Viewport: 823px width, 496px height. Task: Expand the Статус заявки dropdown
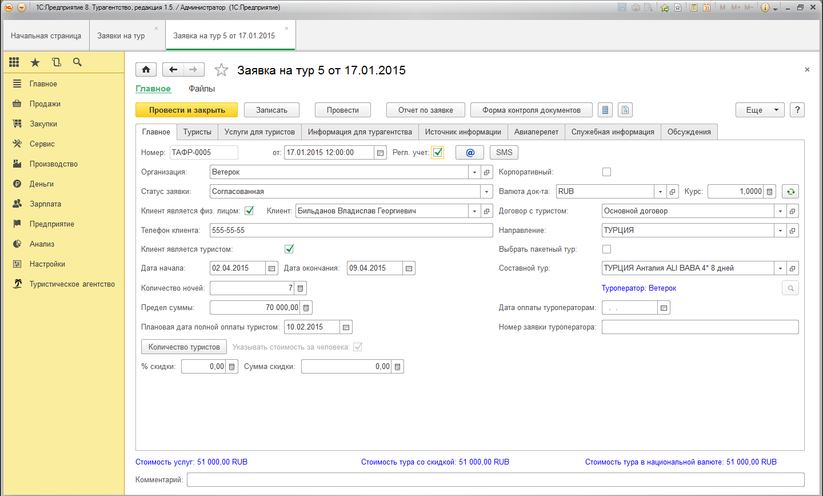(x=487, y=192)
